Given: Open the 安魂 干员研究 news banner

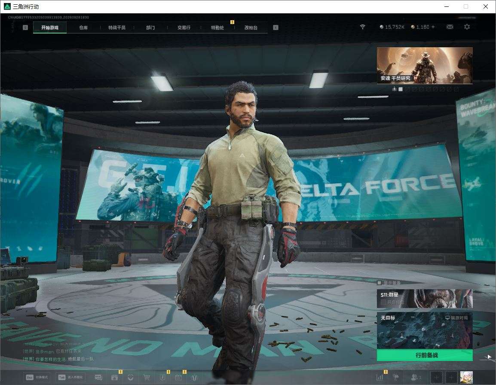Looking at the screenshot, I should coord(425,65).
